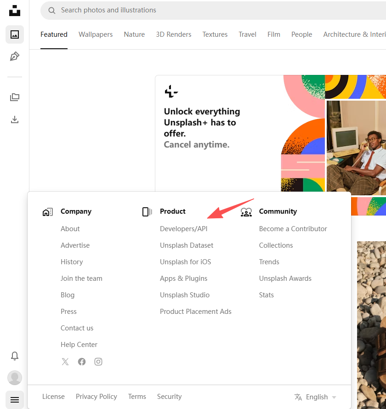View the Unsplash Dataset link
The height and width of the screenshot is (409, 386).
187,245
